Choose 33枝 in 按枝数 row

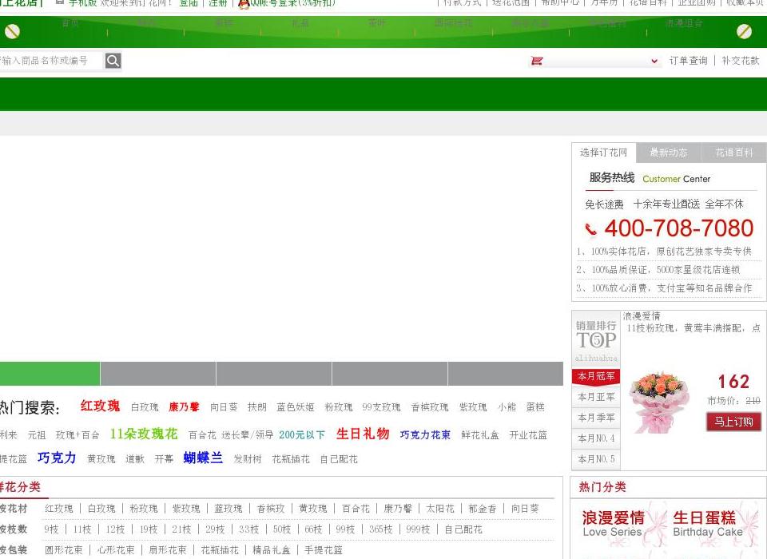coord(249,529)
